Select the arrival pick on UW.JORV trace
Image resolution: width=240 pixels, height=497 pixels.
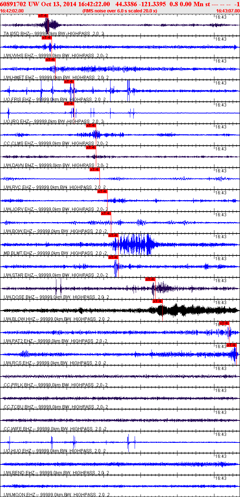click(102, 191)
